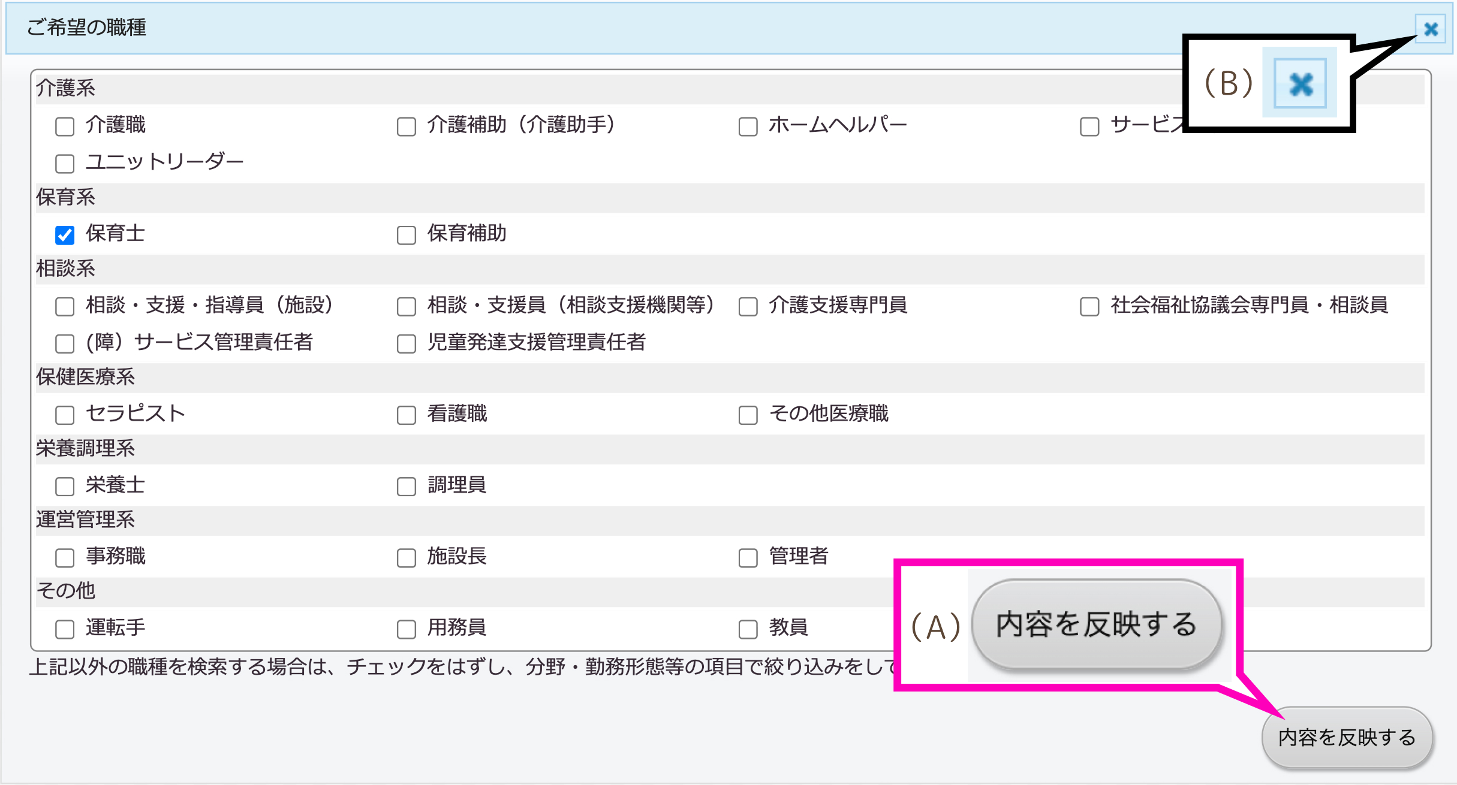Screen dimensions: 1457x785
Task: Select the 介護支援専門員 checkbox
Action: [748, 306]
